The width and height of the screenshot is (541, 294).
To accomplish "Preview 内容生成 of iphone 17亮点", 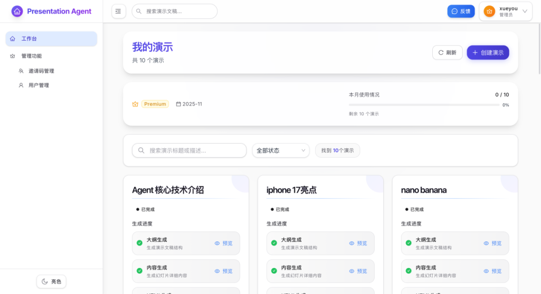I will [358, 271].
